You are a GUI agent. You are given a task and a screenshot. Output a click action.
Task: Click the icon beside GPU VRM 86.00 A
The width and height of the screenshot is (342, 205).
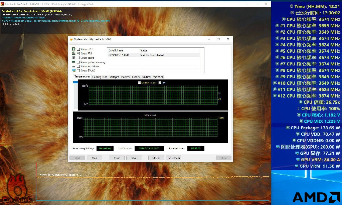(298, 159)
